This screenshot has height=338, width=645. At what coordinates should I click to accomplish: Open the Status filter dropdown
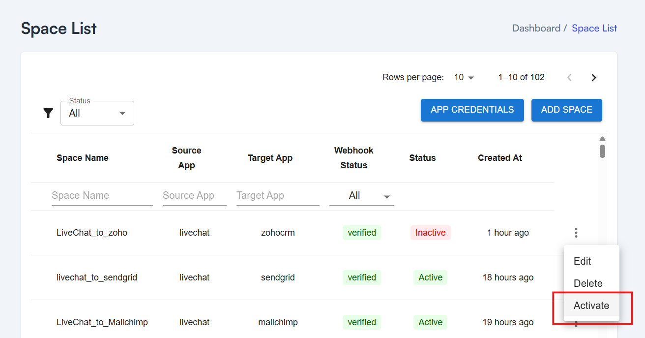[97, 113]
